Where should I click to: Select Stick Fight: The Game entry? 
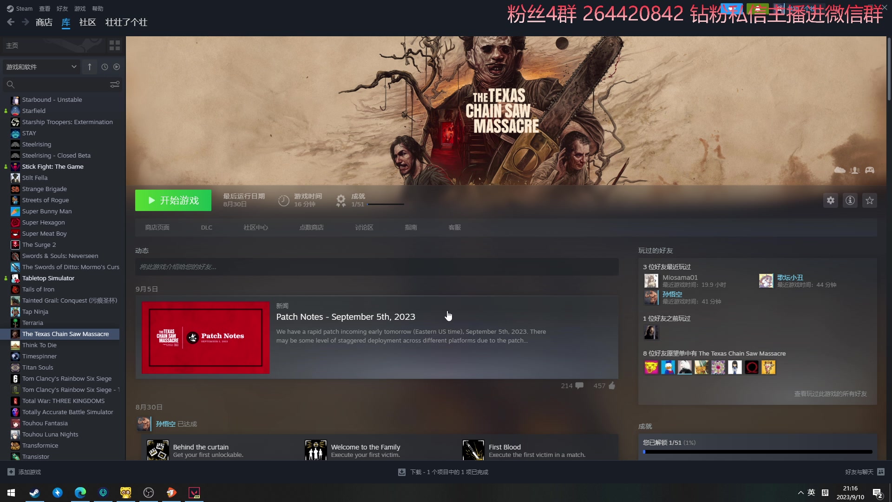coord(53,166)
